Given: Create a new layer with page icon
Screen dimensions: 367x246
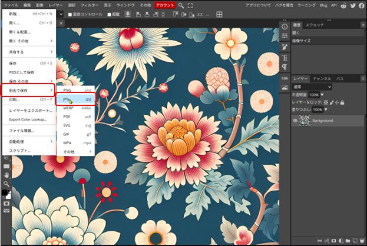Looking at the screenshot, I should [x=355, y=241].
